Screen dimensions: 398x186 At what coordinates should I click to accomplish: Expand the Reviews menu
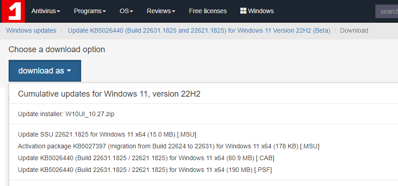coord(161,11)
